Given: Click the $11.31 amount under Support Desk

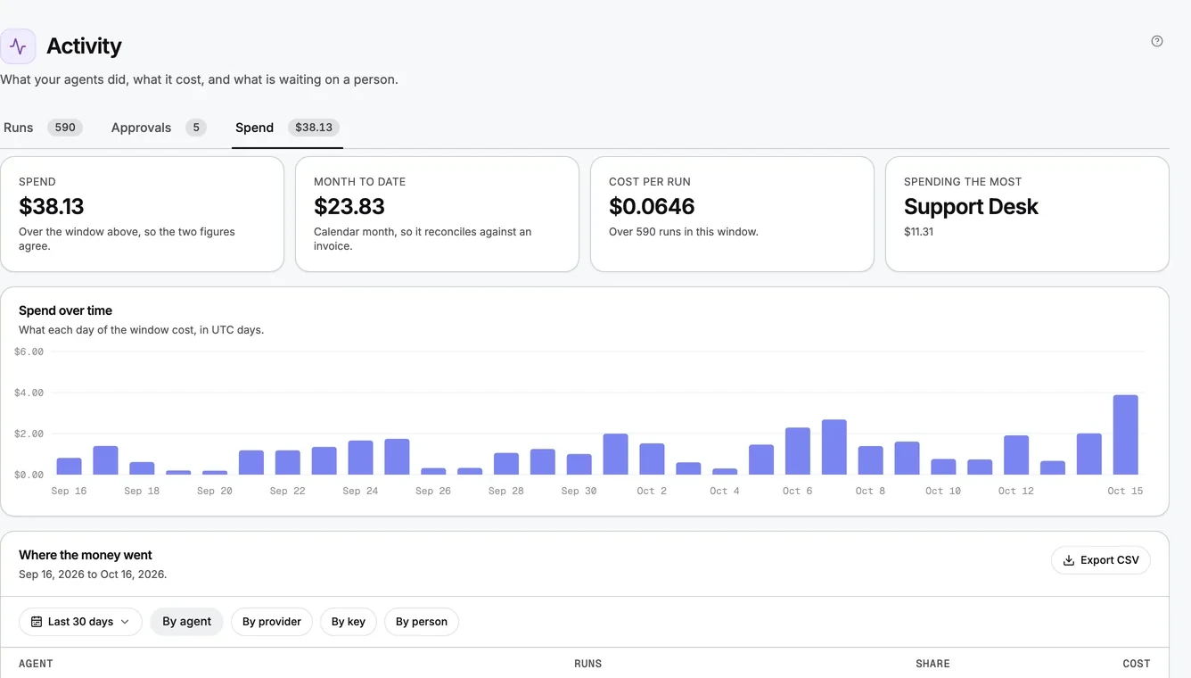Looking at the screenshot, I should click(918, 232).
